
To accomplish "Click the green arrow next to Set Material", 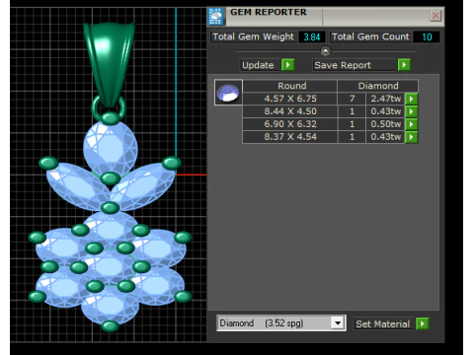I will coord(423,323).
